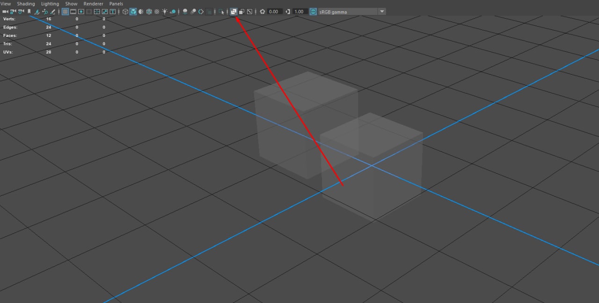
Task: Open the Grease Pencil tool icon
Action: pos(52,12)
